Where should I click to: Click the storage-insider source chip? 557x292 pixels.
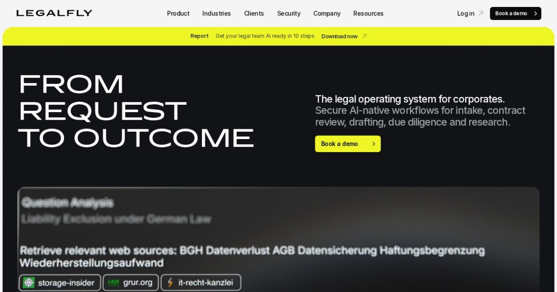coord(60,282)
